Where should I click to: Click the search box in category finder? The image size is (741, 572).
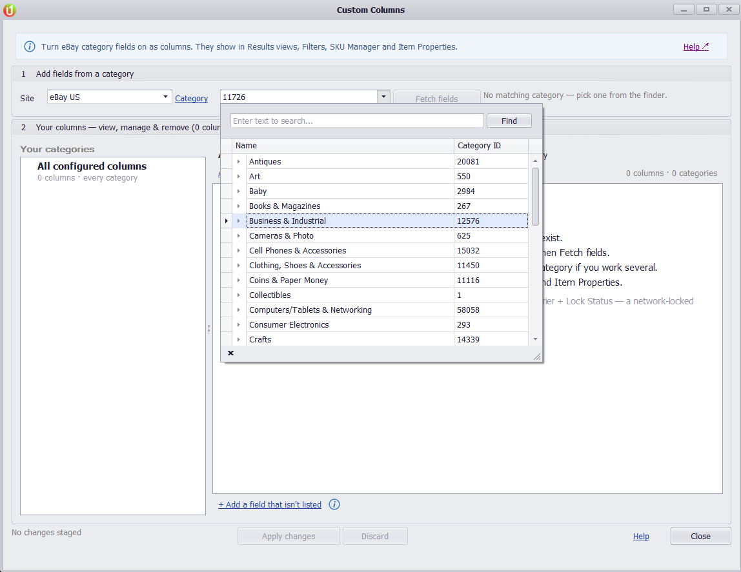point(357,121)
